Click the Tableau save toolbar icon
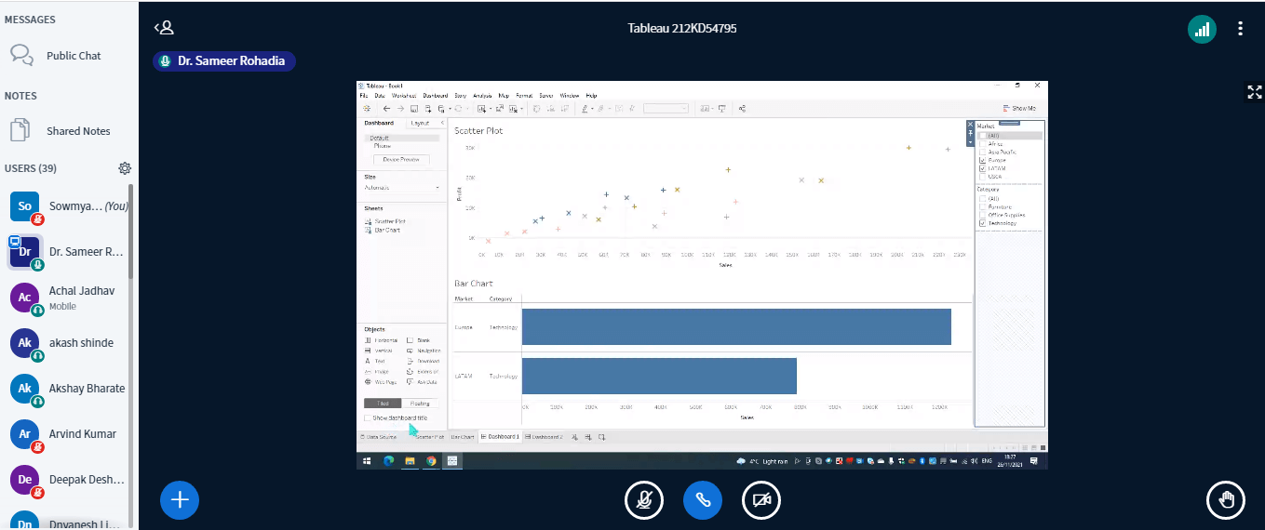Viewport: 1265px width, 530px height. point(414,109)
